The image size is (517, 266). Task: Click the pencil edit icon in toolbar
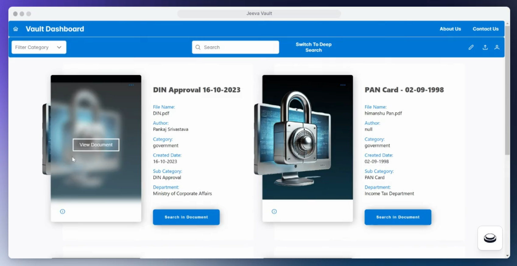click(471, 47)
